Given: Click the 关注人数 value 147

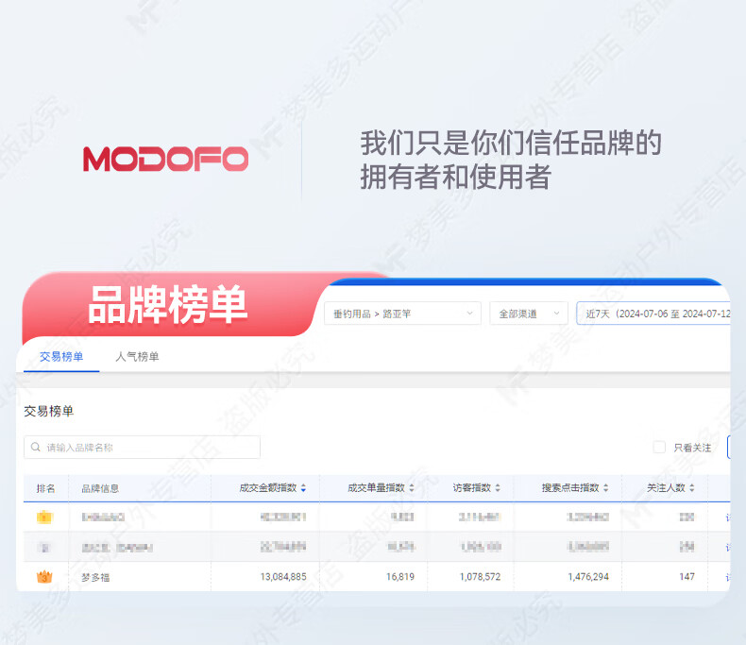Looking at the screenshot, I should coord(687,577).
